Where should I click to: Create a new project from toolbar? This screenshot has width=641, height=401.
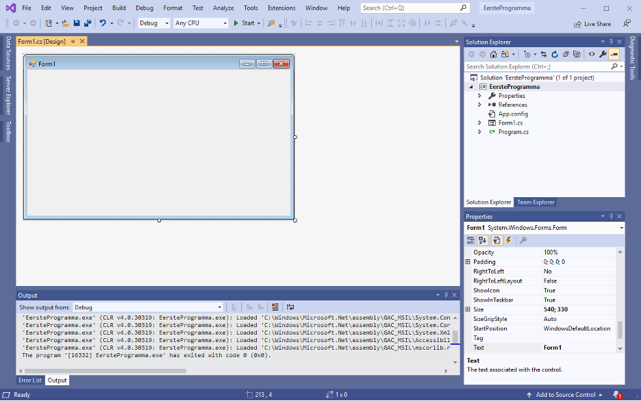(49, 23)
